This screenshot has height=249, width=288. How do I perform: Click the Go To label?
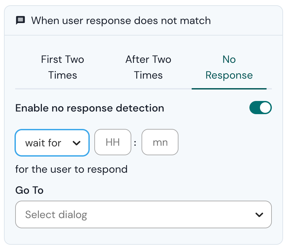coord(29,190)
